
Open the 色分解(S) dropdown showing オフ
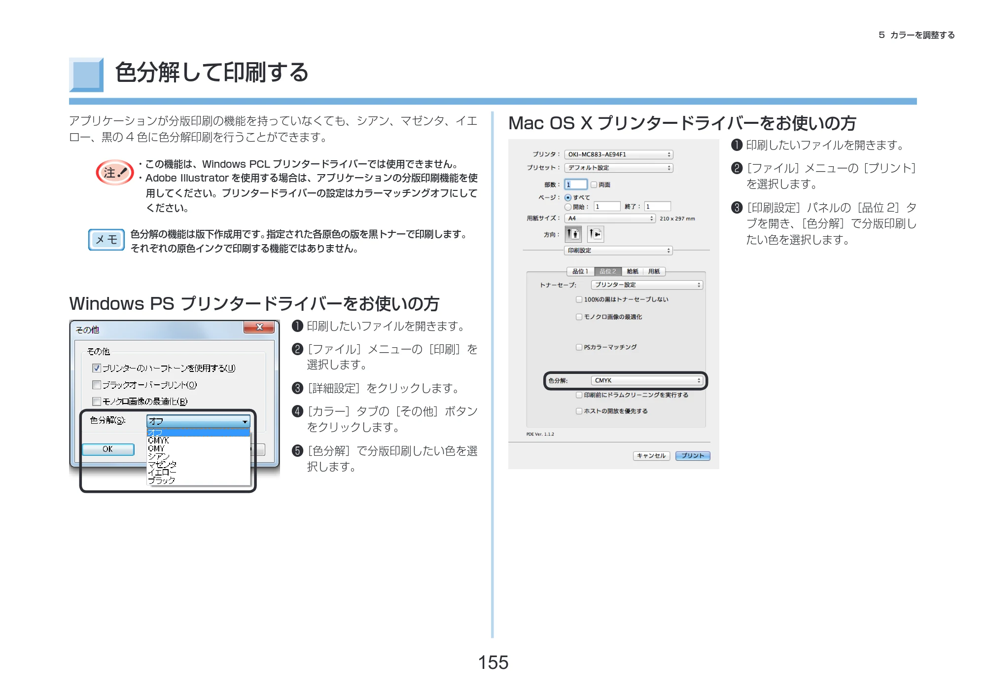(198, 421)
